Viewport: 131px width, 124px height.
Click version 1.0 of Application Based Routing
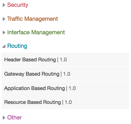pos(72,88)
